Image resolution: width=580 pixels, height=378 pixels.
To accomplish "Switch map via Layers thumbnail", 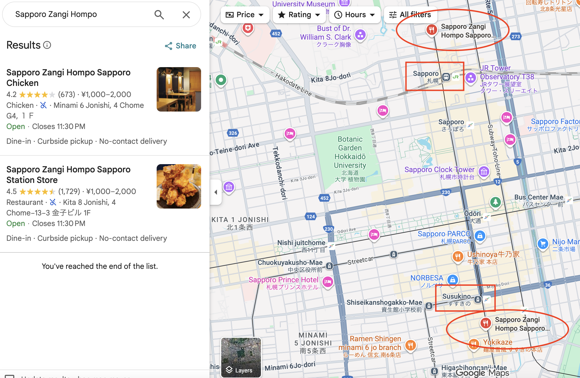I will [241, 357].
